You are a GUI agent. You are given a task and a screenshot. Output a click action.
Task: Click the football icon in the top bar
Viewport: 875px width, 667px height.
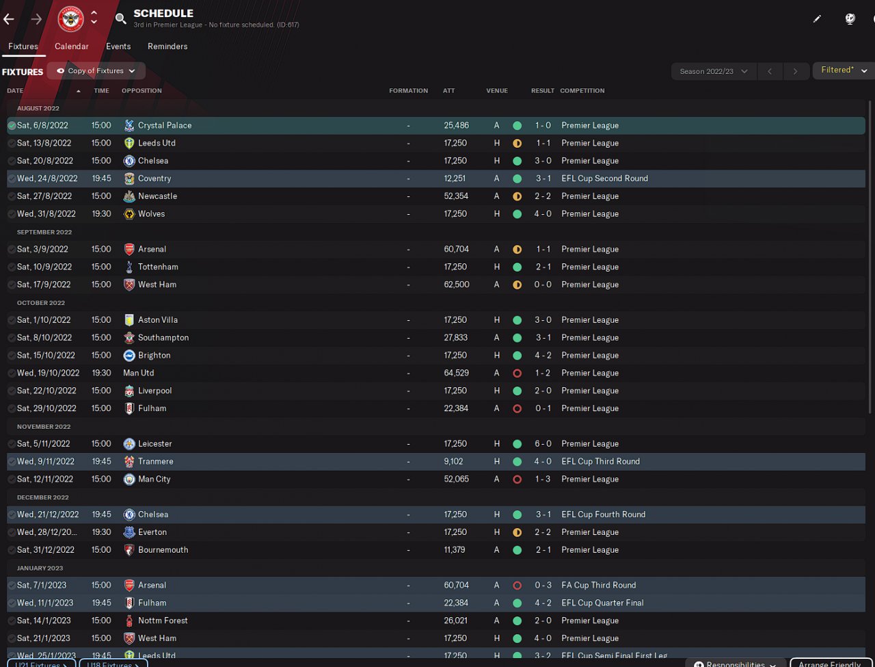tap(850, 19)
